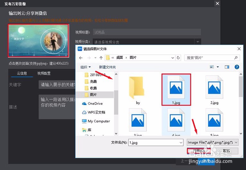Image resolution: width=246 pixels, height=170 pixels.
Task: Close the 发布万彩影像 window
Action: (x=217, y=4)
